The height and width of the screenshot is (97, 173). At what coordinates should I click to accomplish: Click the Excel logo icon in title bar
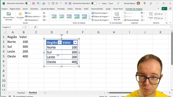click(4, 4)
